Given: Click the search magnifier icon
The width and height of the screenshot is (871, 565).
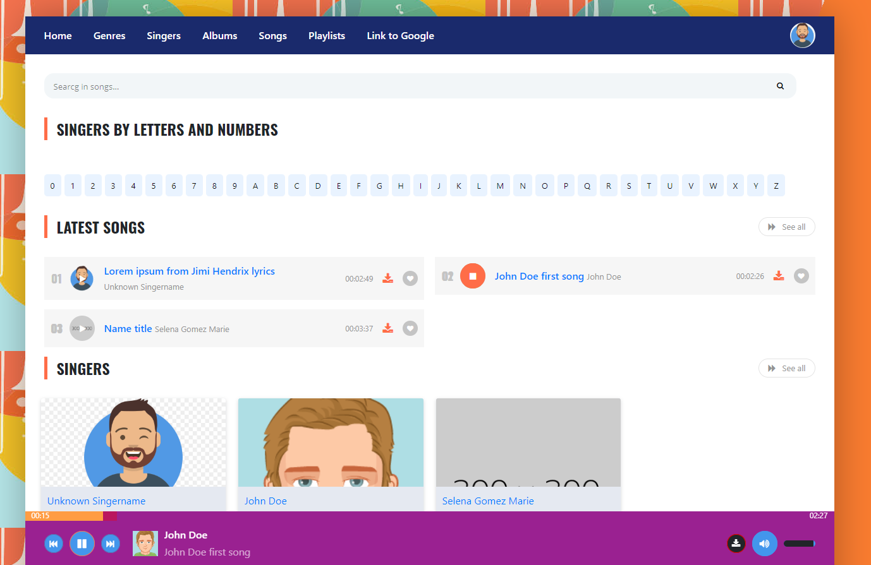Looking at the screenshot, I should pos(779,86).
